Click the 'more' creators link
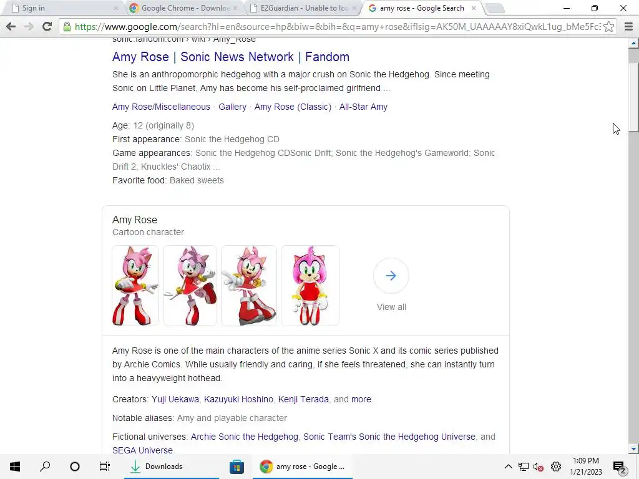 click(x=361, y=399)
